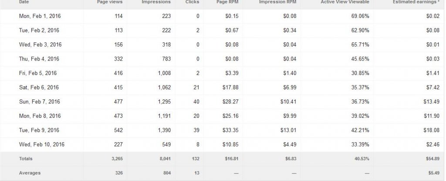Click the Averages row label
Screen dimensions: 446x181
point(30,173)
